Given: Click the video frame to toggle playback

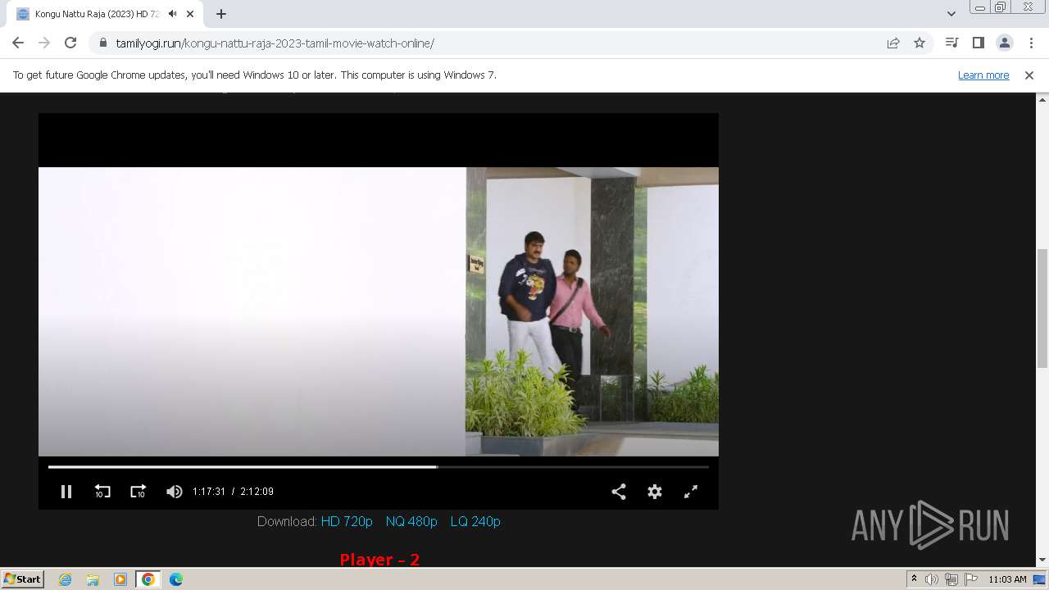Looking at the screenshot, I should point(379,311).
